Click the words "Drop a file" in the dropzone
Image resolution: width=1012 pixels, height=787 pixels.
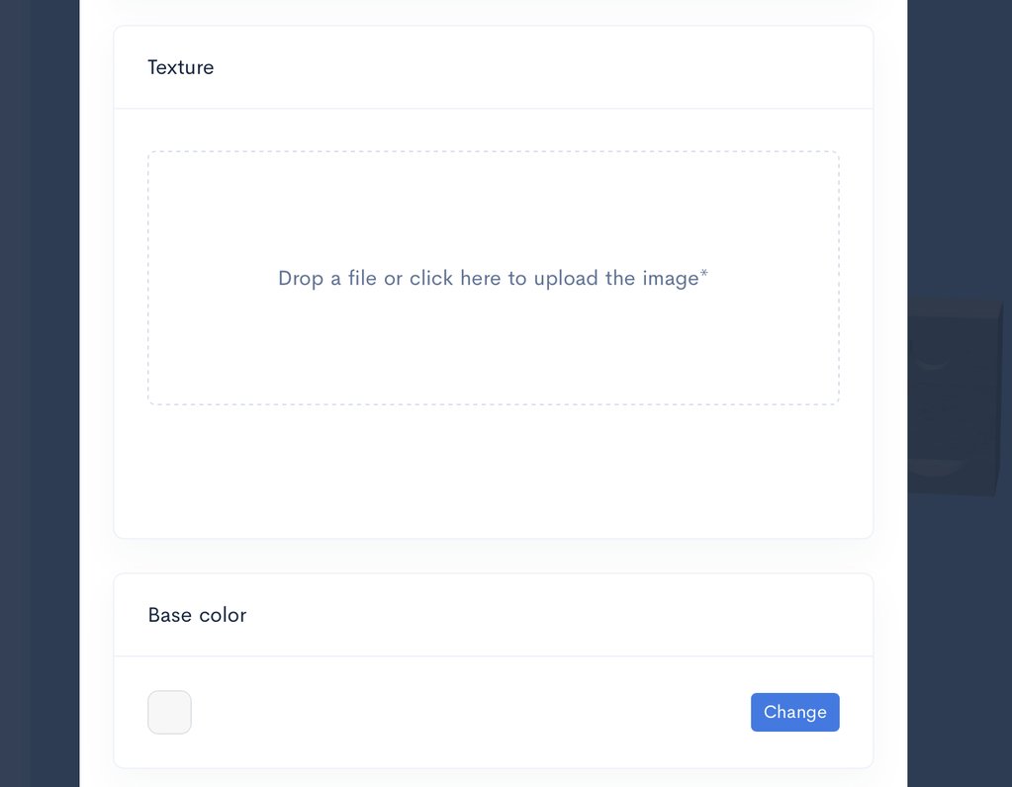[327, 279]
